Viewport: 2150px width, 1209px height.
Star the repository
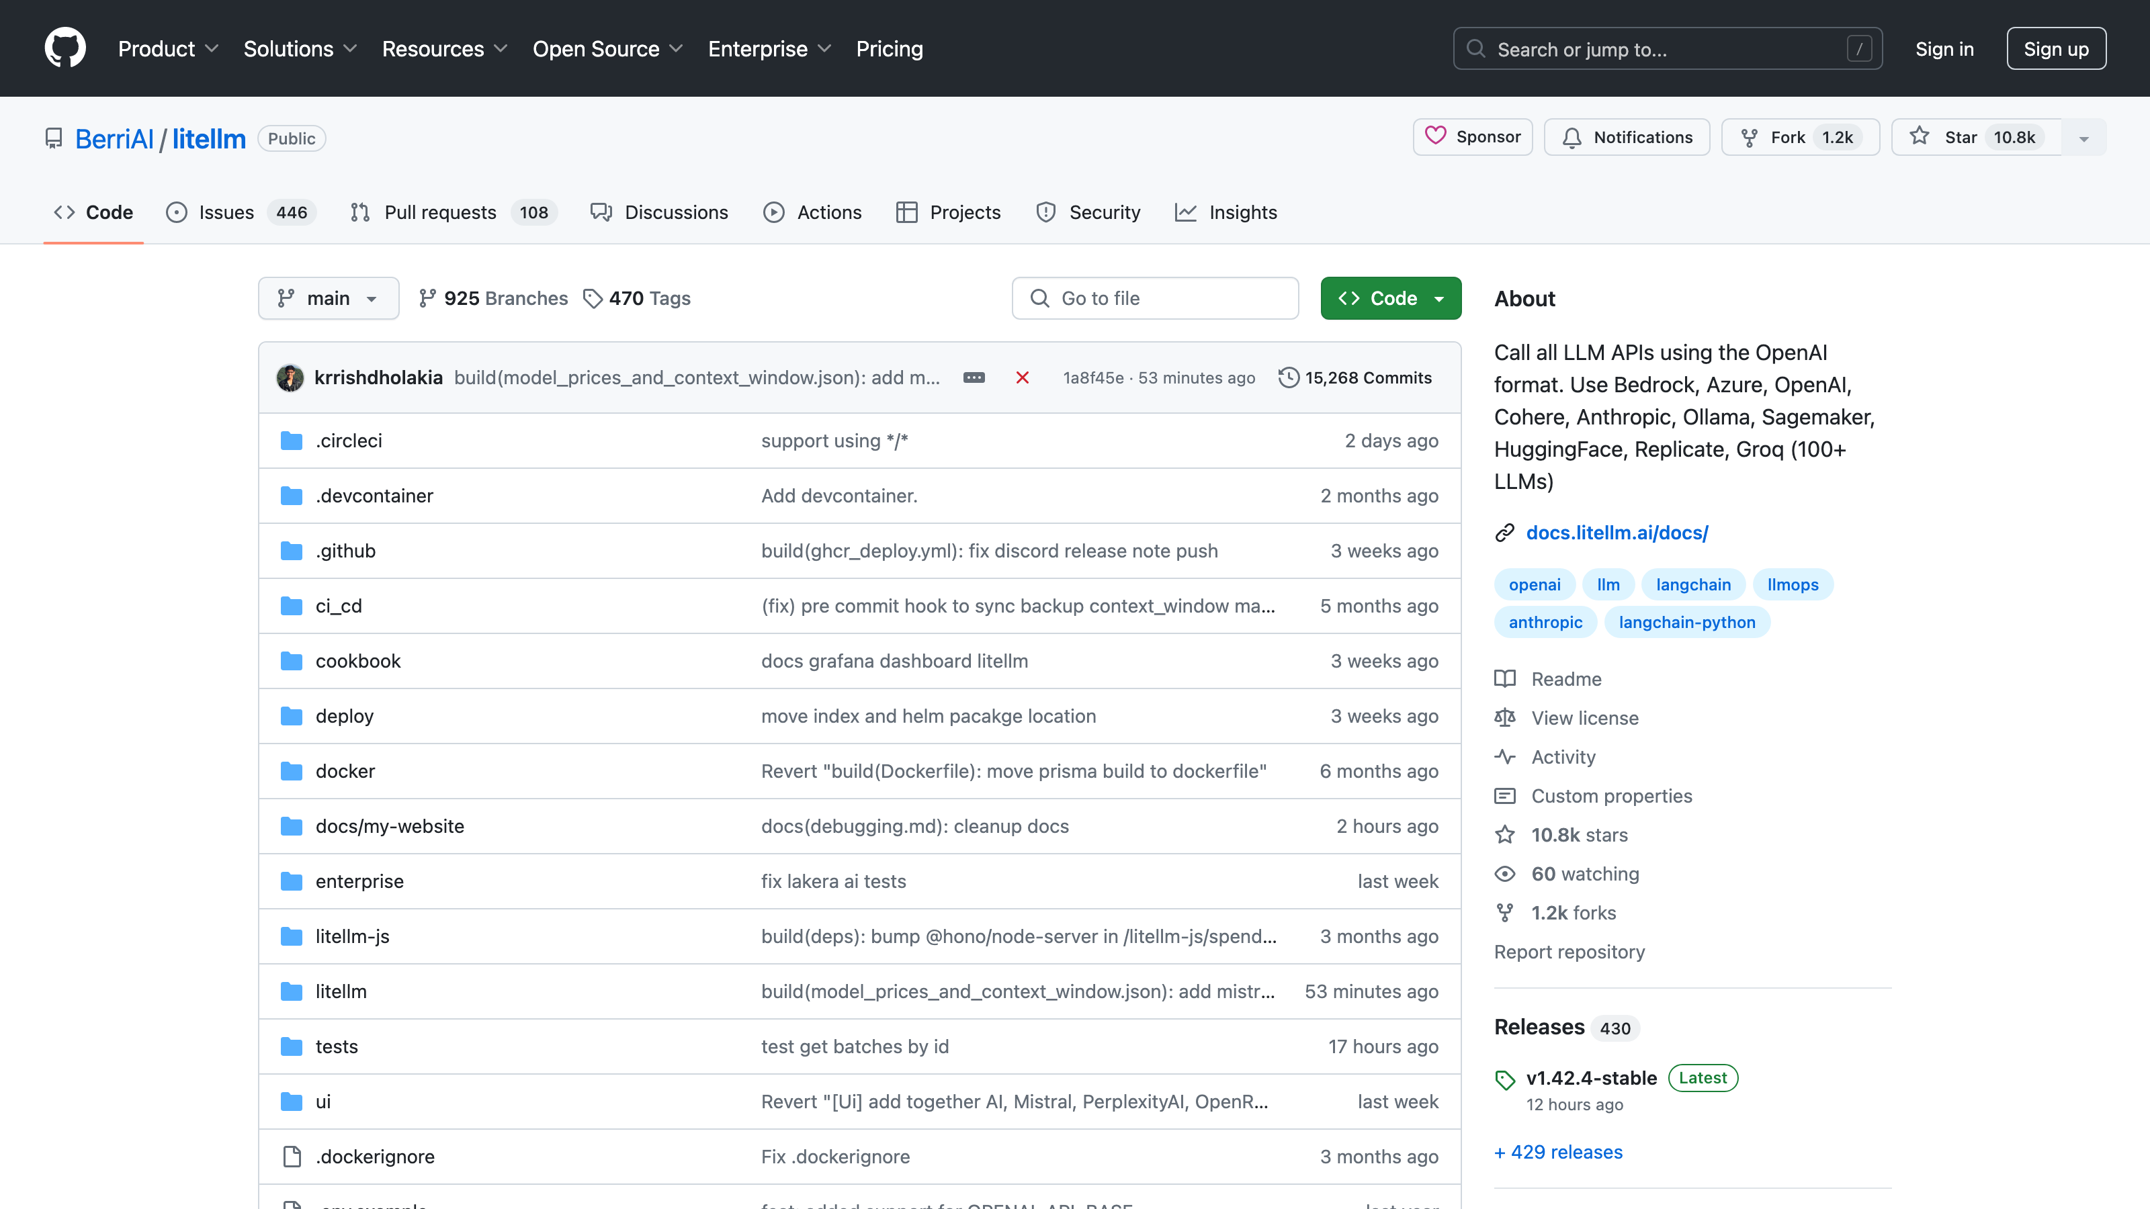coord(1975,137)
